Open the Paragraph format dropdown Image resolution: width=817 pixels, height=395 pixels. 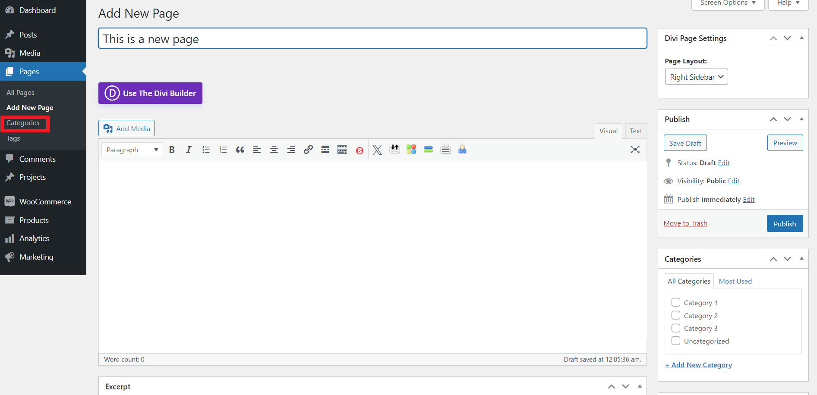(x=132, y=150)
